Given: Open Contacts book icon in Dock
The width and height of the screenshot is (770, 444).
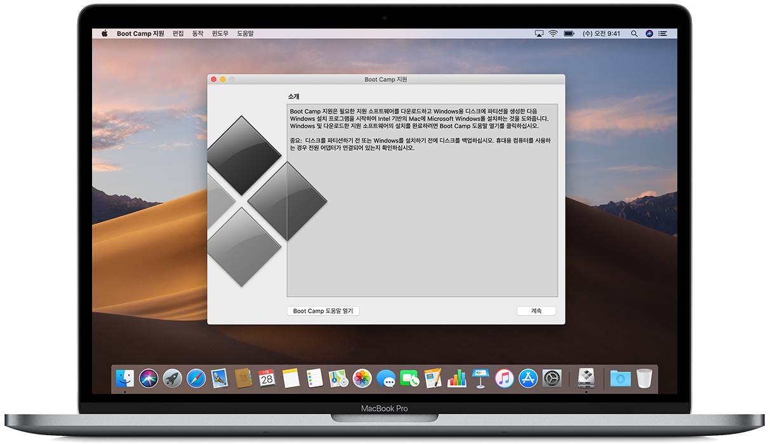Looking at the screenshot, I should pos(244,379).
